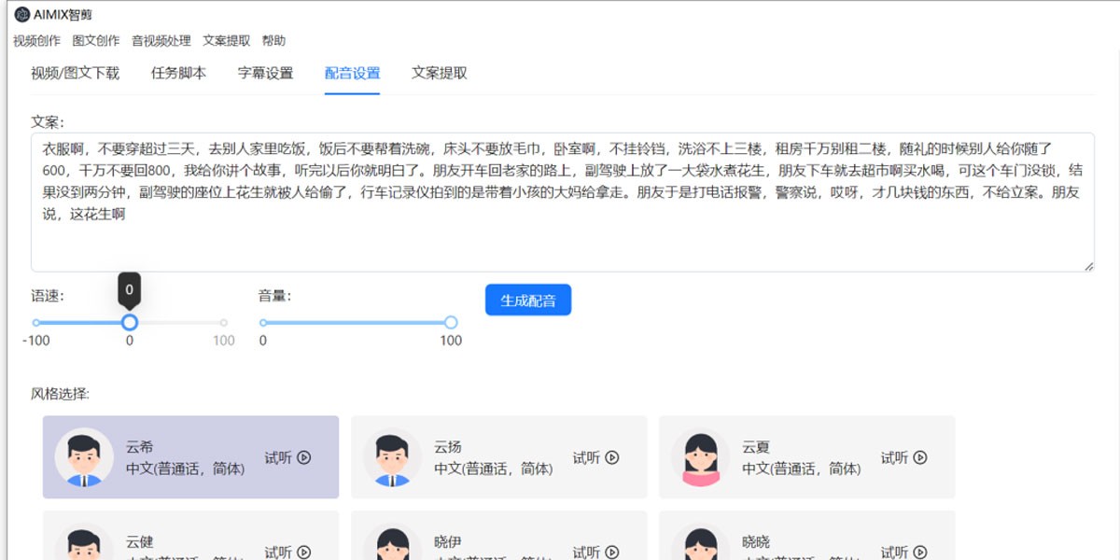The width and height of the screenshot is (1120, 560).
Task: Open the 音视频处理 menu
Action: (160, 40)
